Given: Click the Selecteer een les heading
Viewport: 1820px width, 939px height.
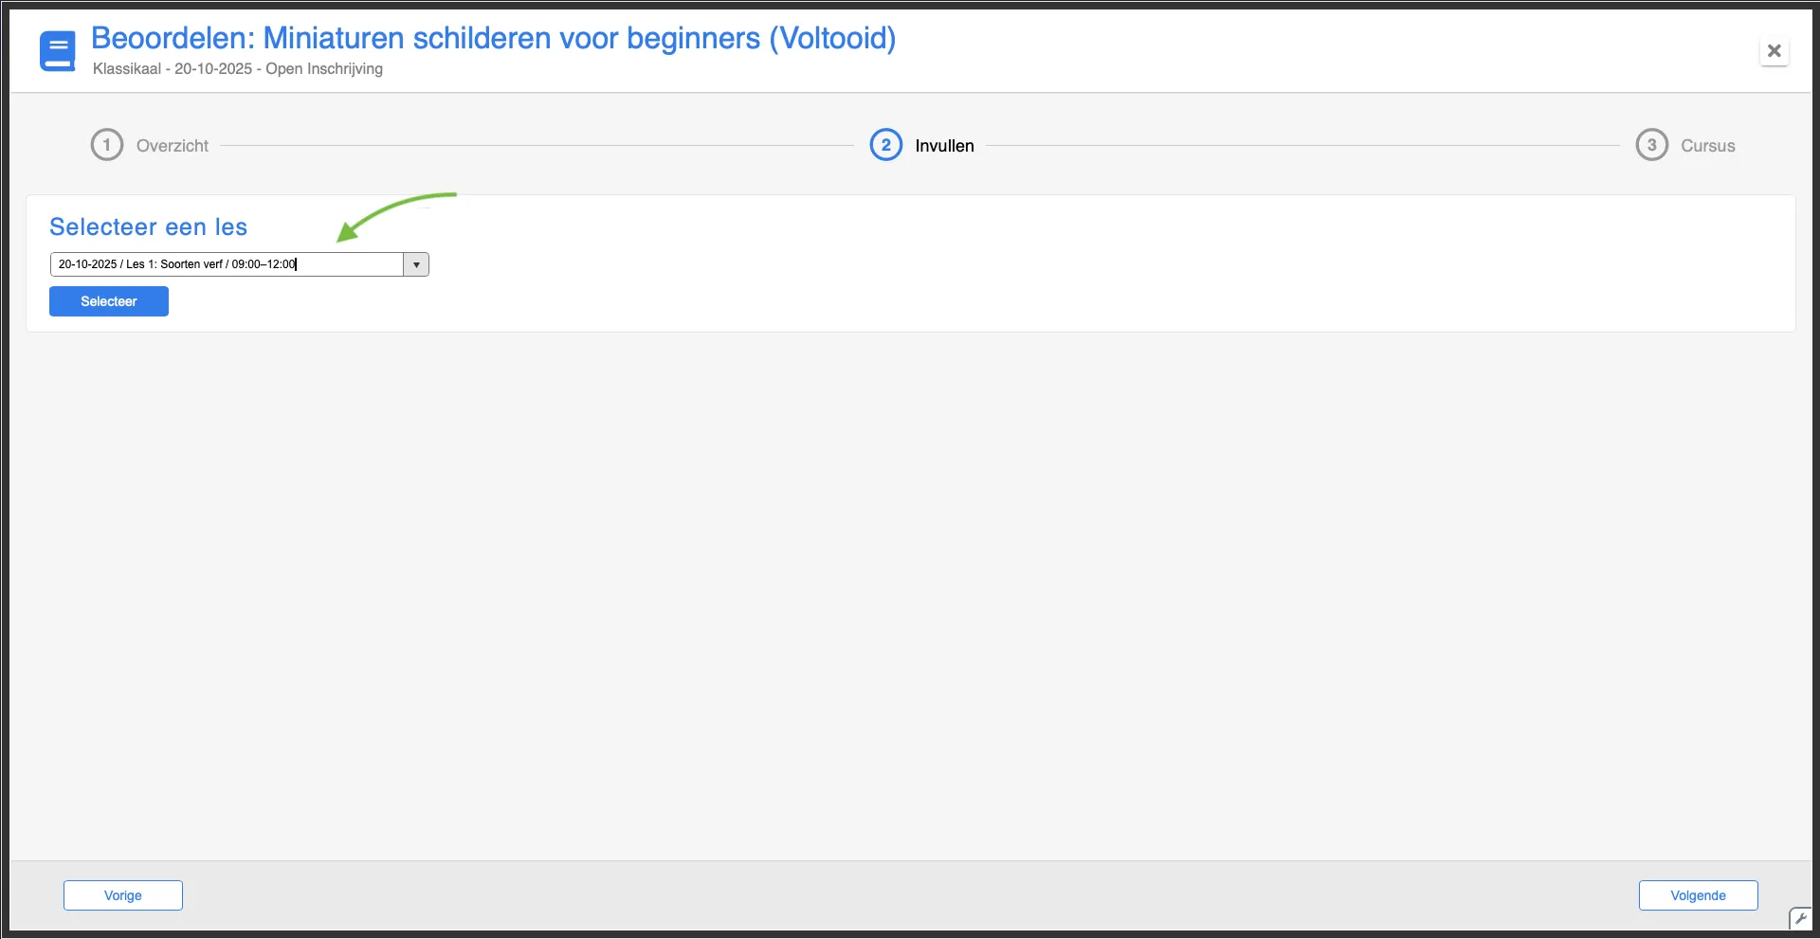Looking at the screenshot, I should click(x=149, y=227).
